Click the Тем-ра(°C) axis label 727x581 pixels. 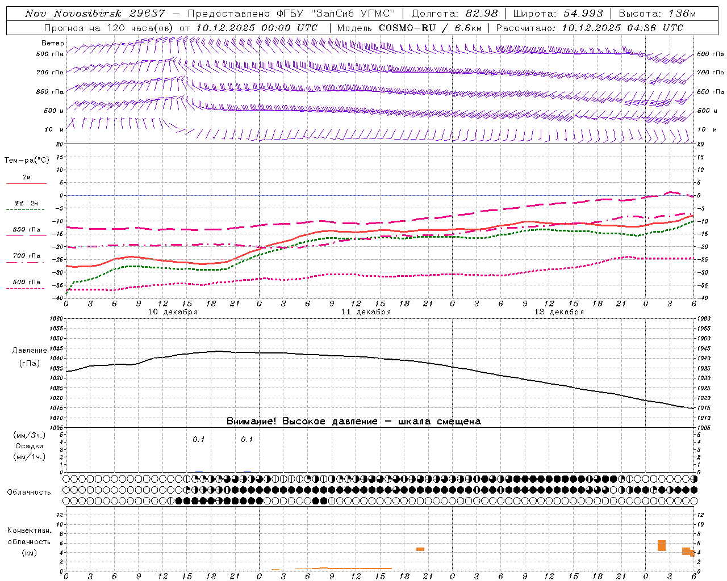(27, 161)
